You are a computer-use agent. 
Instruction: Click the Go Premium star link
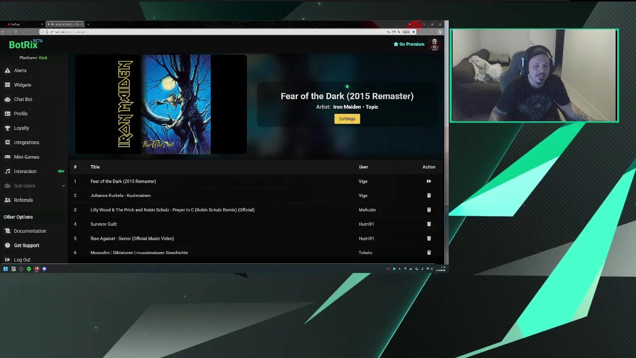[x=409, y=44]
